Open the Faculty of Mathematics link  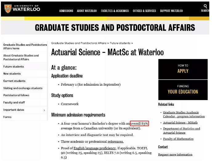[x=178, y=139]
